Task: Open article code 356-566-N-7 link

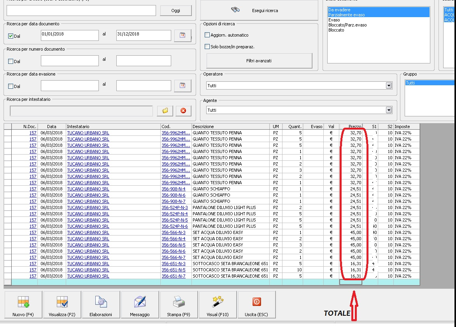Action: point(173,257)
